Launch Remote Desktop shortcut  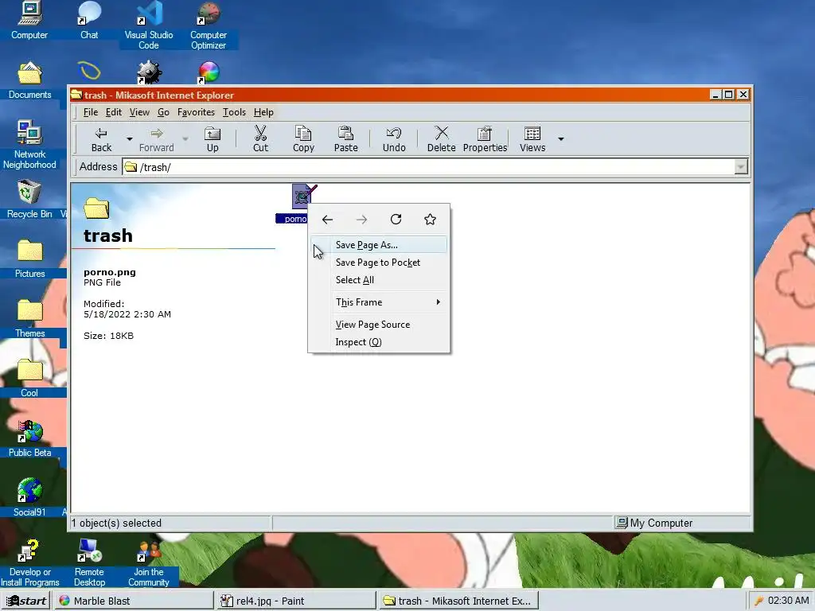point(89,563)
